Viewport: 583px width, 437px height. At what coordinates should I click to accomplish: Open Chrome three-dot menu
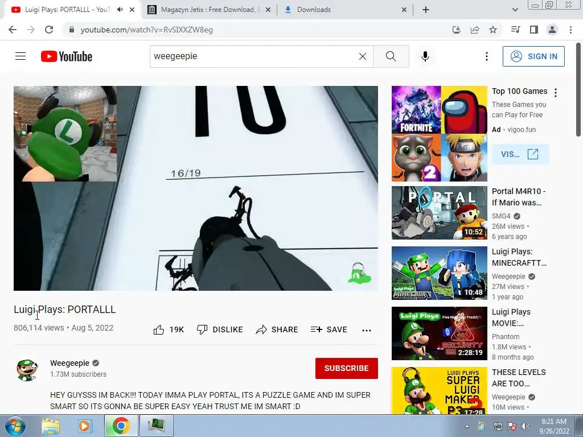[570, 30]
